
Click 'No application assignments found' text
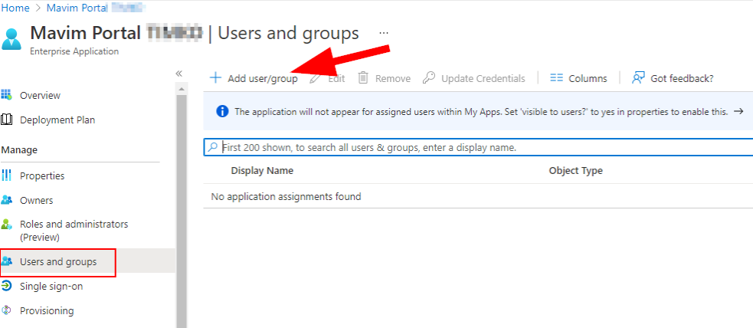[x=286, y=196]
